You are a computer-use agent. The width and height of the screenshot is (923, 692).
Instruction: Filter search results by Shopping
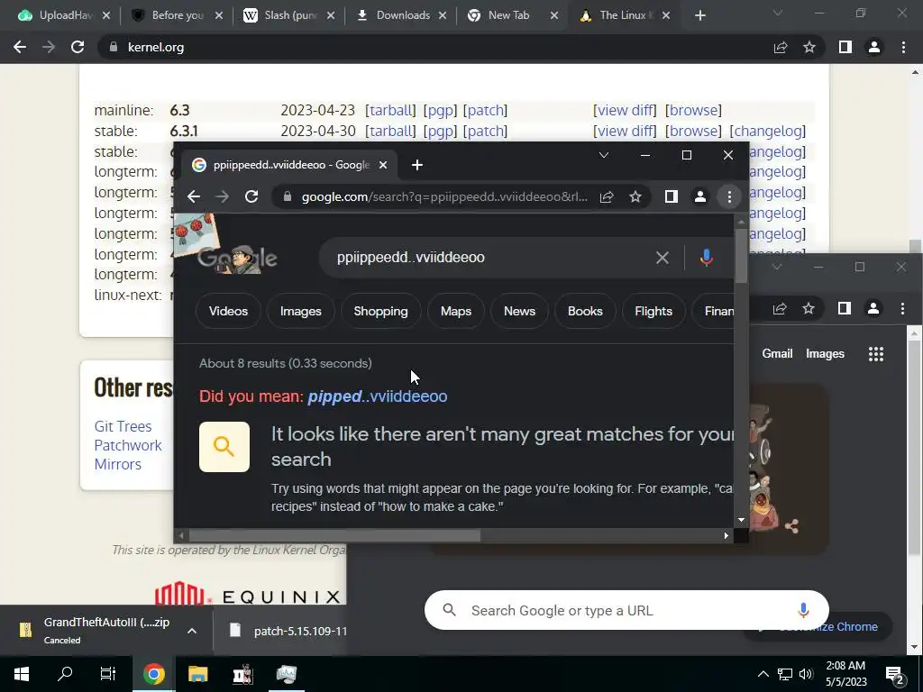(x=381, y=311)
